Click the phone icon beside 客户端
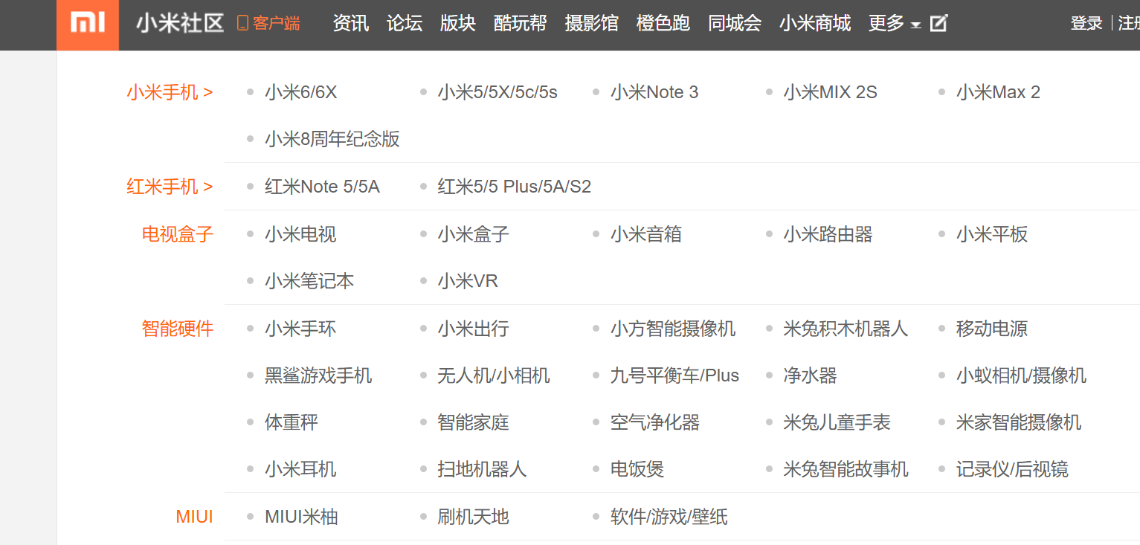 coord(242,24)
